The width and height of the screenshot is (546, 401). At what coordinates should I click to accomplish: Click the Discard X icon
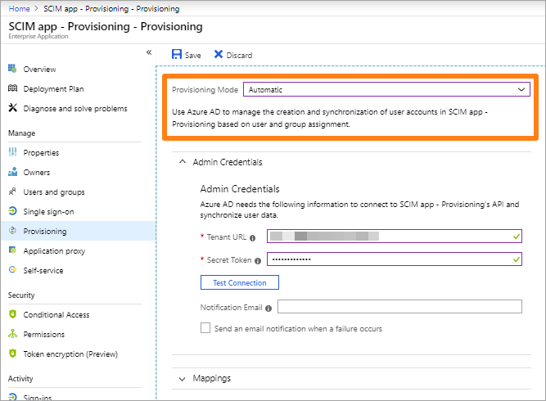point(219,54)
